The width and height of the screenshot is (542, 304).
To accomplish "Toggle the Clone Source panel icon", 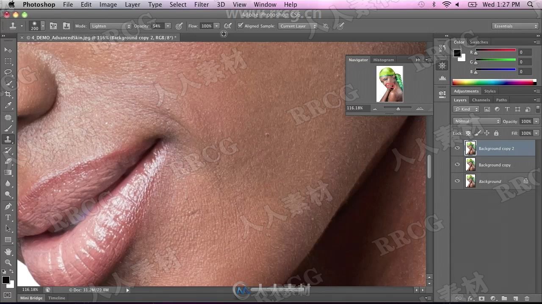I will click(66, 26).
